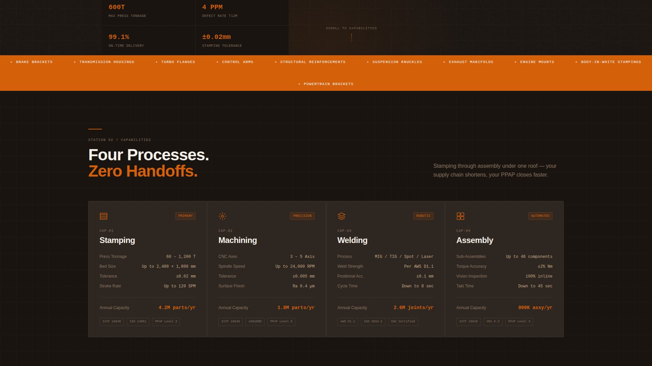
Task: Click the Assembly PPAP Level 3 tag
Action: 519,322
